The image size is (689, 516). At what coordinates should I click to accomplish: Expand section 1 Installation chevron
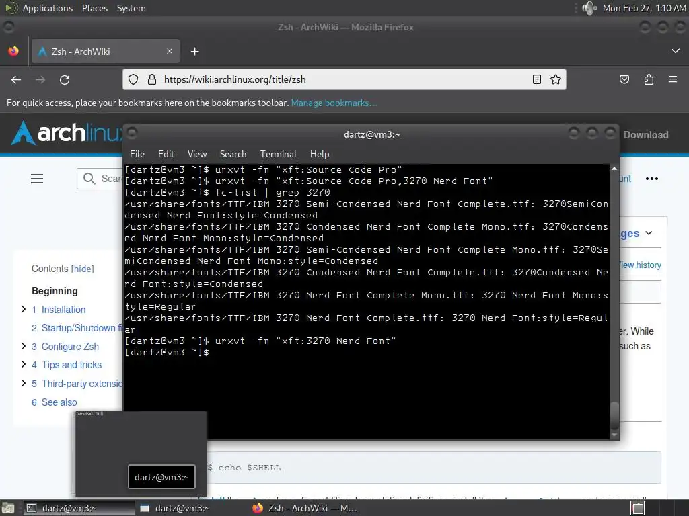[24, 309]
